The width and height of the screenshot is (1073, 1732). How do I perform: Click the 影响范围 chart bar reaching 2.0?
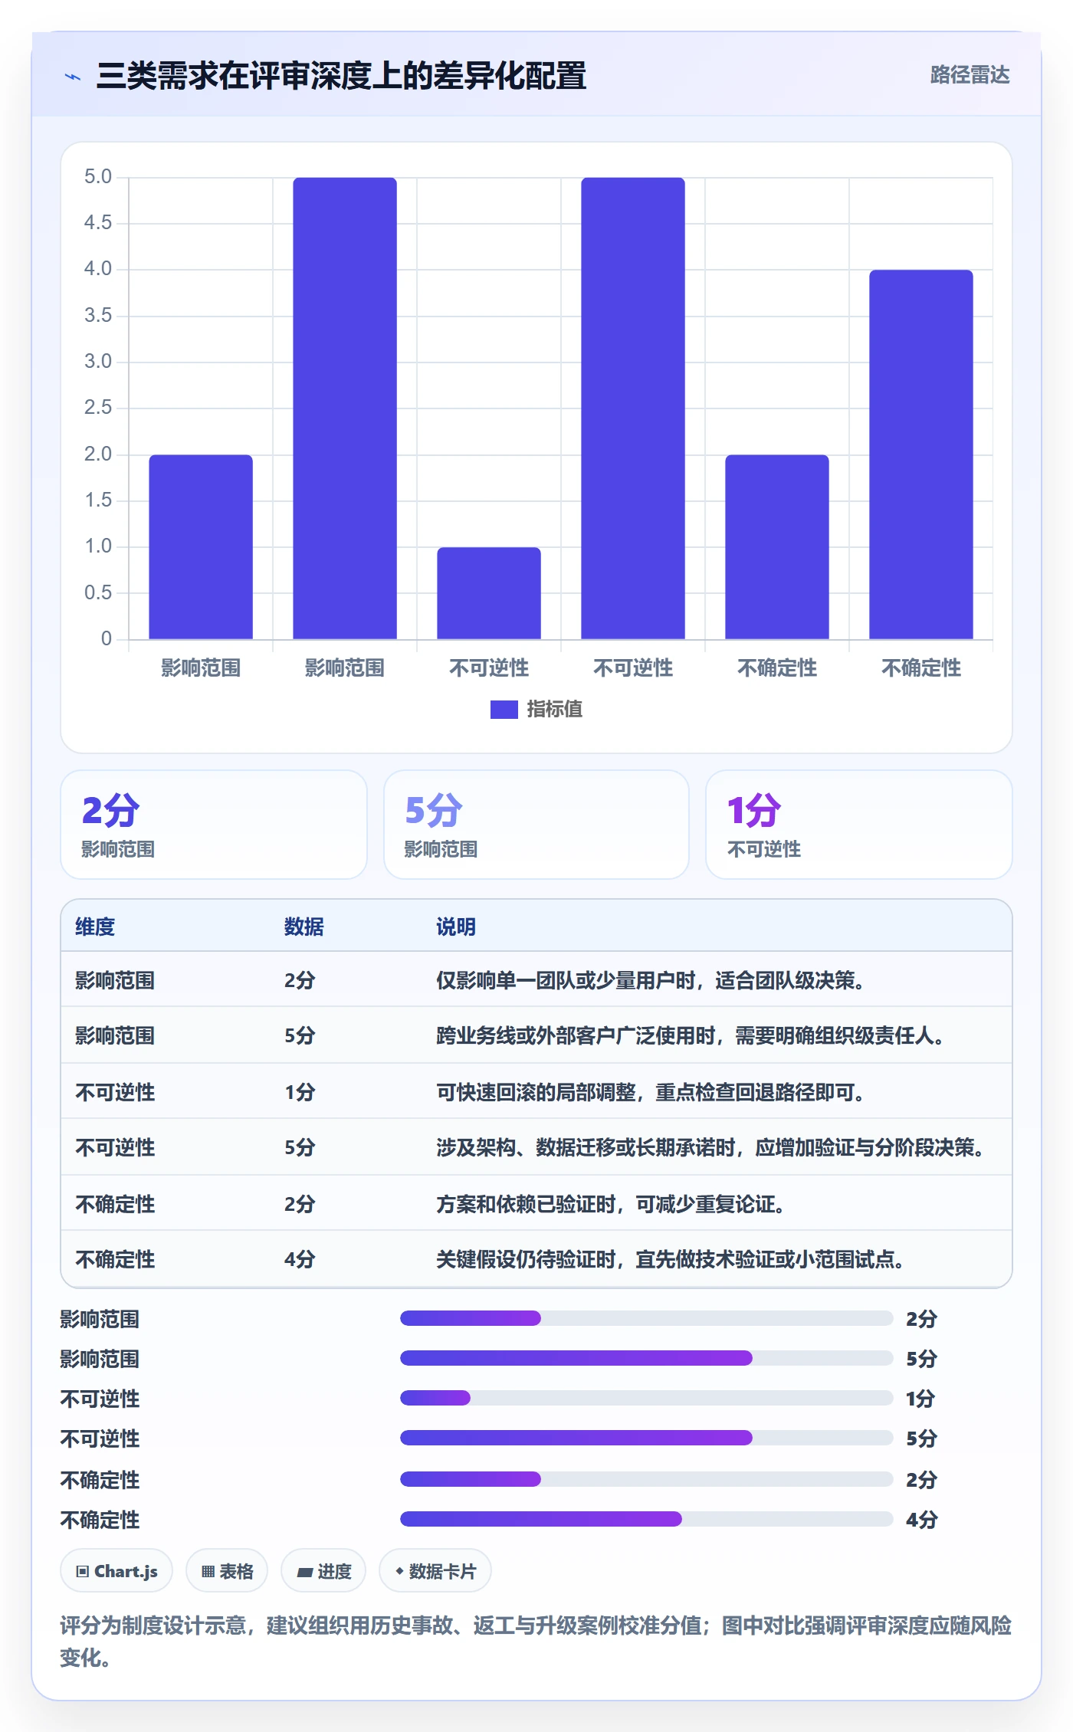201,547
